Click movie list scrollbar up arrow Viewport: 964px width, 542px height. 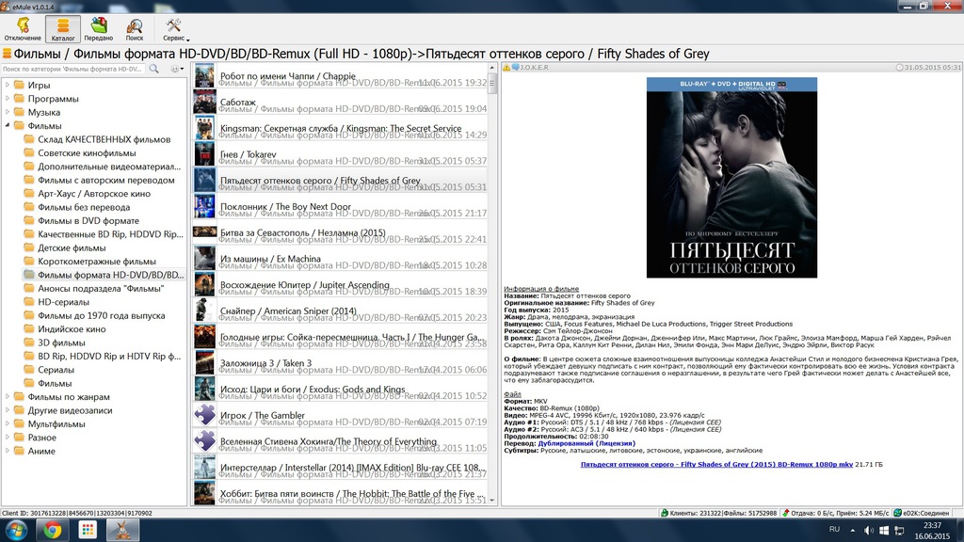coord(491,68)
